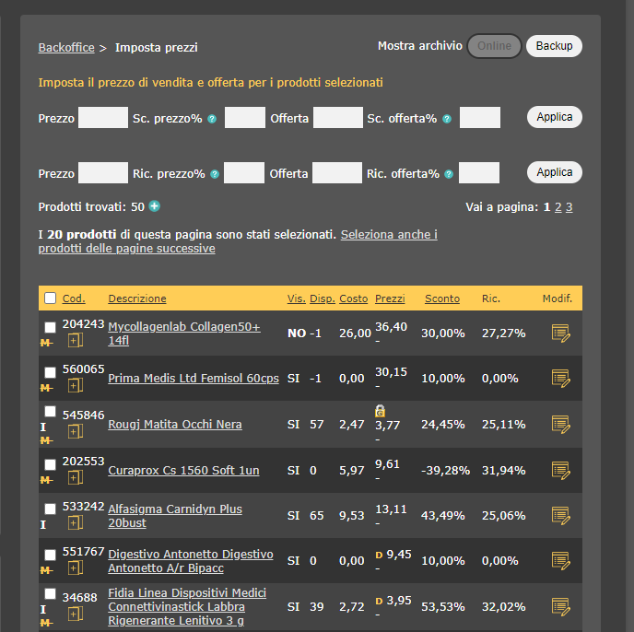Click edit icon for Mycollagenlab Collagen50+ row
Screen dimensions: 634x632
560,334
